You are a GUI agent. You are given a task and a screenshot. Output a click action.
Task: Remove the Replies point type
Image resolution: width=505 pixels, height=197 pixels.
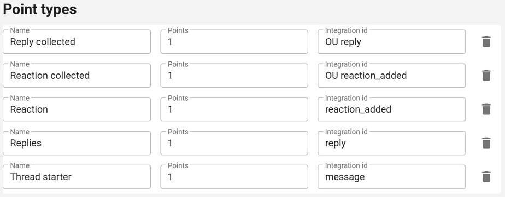[486, 143]
